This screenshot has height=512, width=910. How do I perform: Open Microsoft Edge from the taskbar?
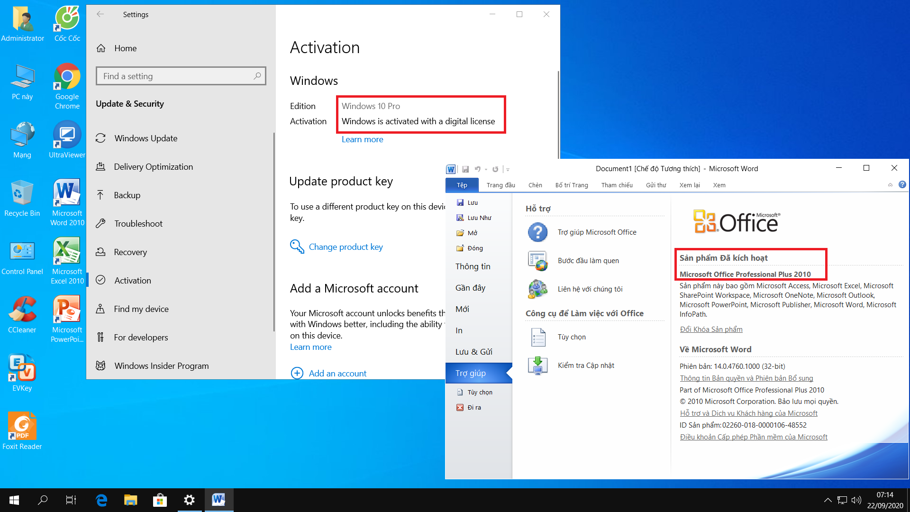click(101, 500)
